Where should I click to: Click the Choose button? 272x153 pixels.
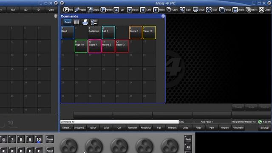(x=50, y=139)
